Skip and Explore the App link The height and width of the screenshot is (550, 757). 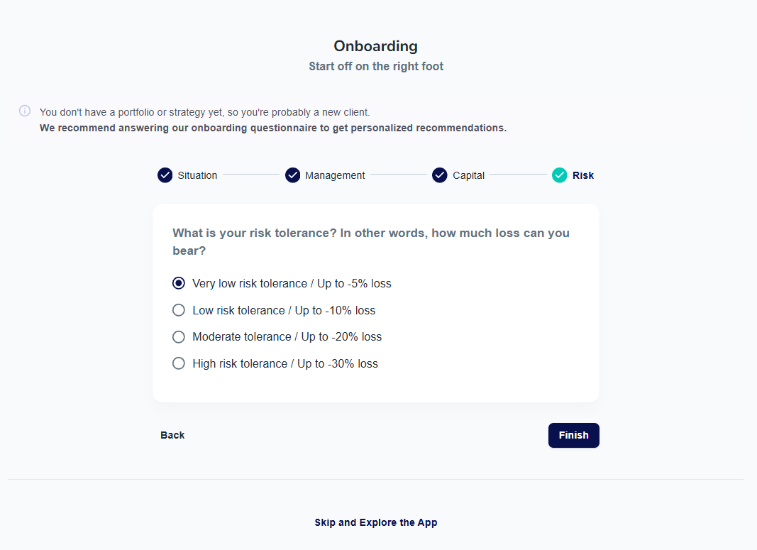(x=376, y=522)
